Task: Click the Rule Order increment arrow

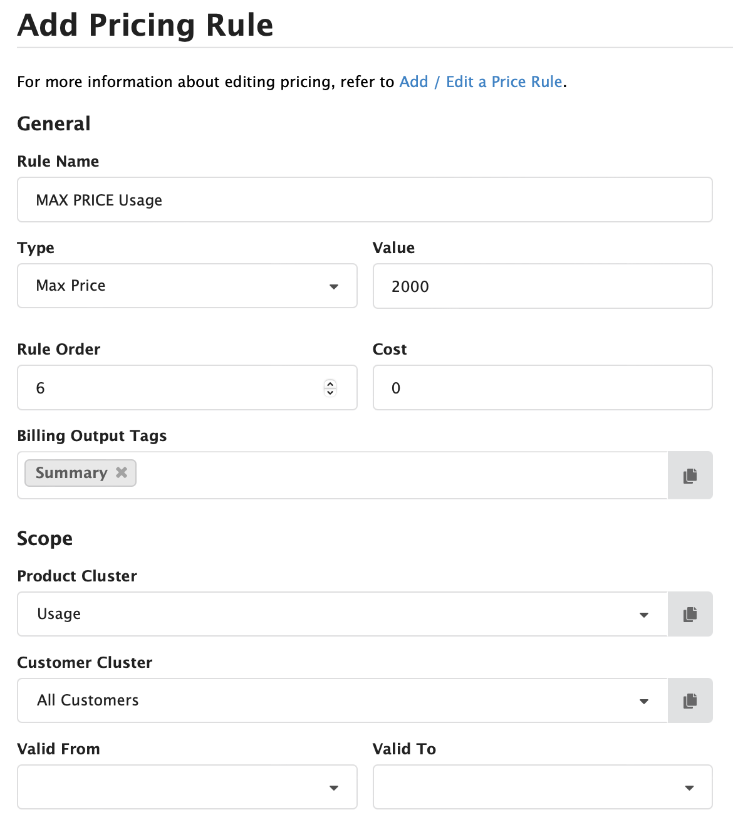Action: (x=330, y=384)
